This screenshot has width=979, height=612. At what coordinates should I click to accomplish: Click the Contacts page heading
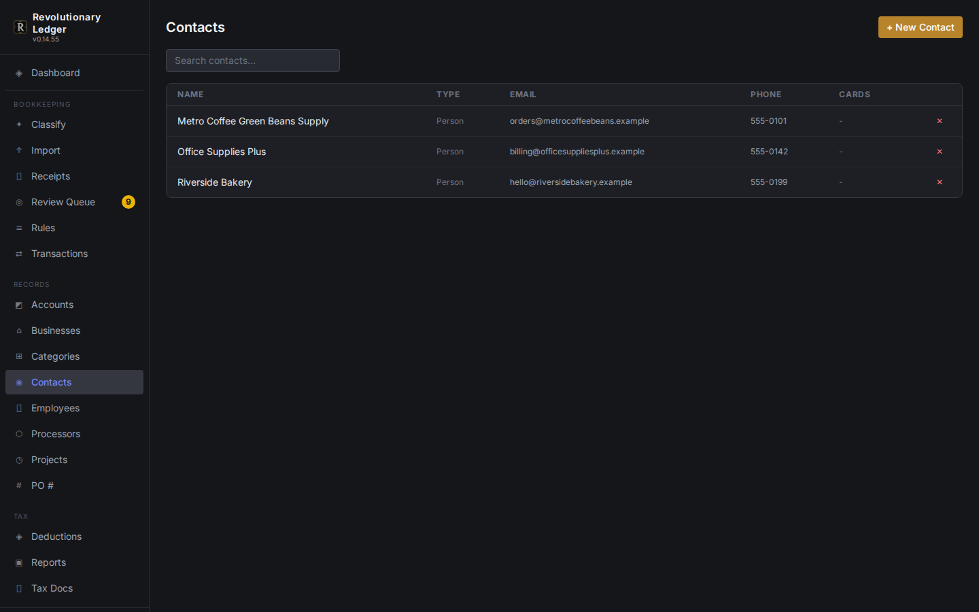(195, 27)
